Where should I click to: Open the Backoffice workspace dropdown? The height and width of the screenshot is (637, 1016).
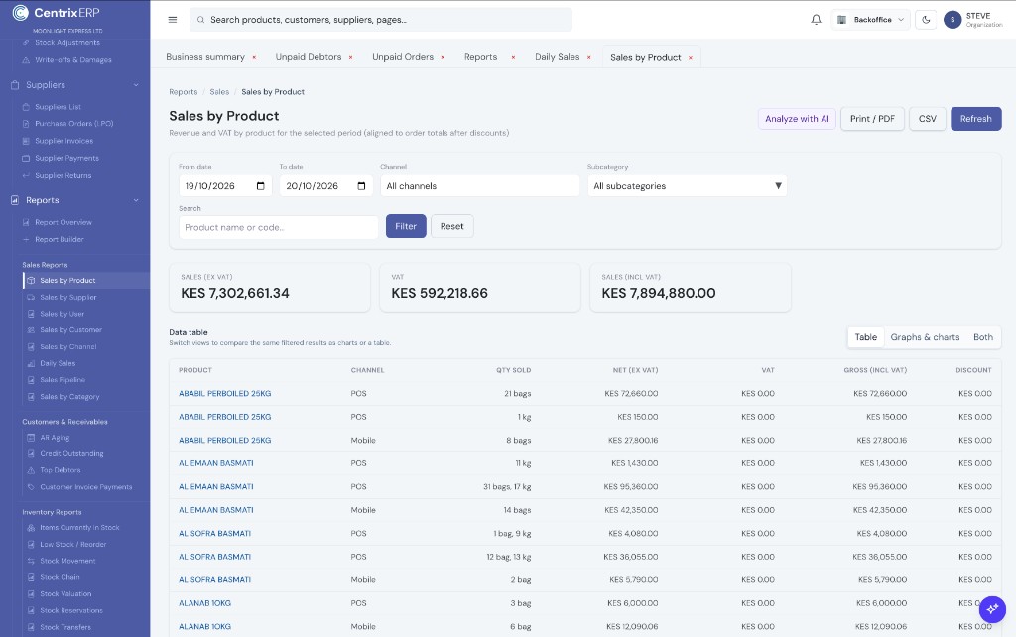870,20
